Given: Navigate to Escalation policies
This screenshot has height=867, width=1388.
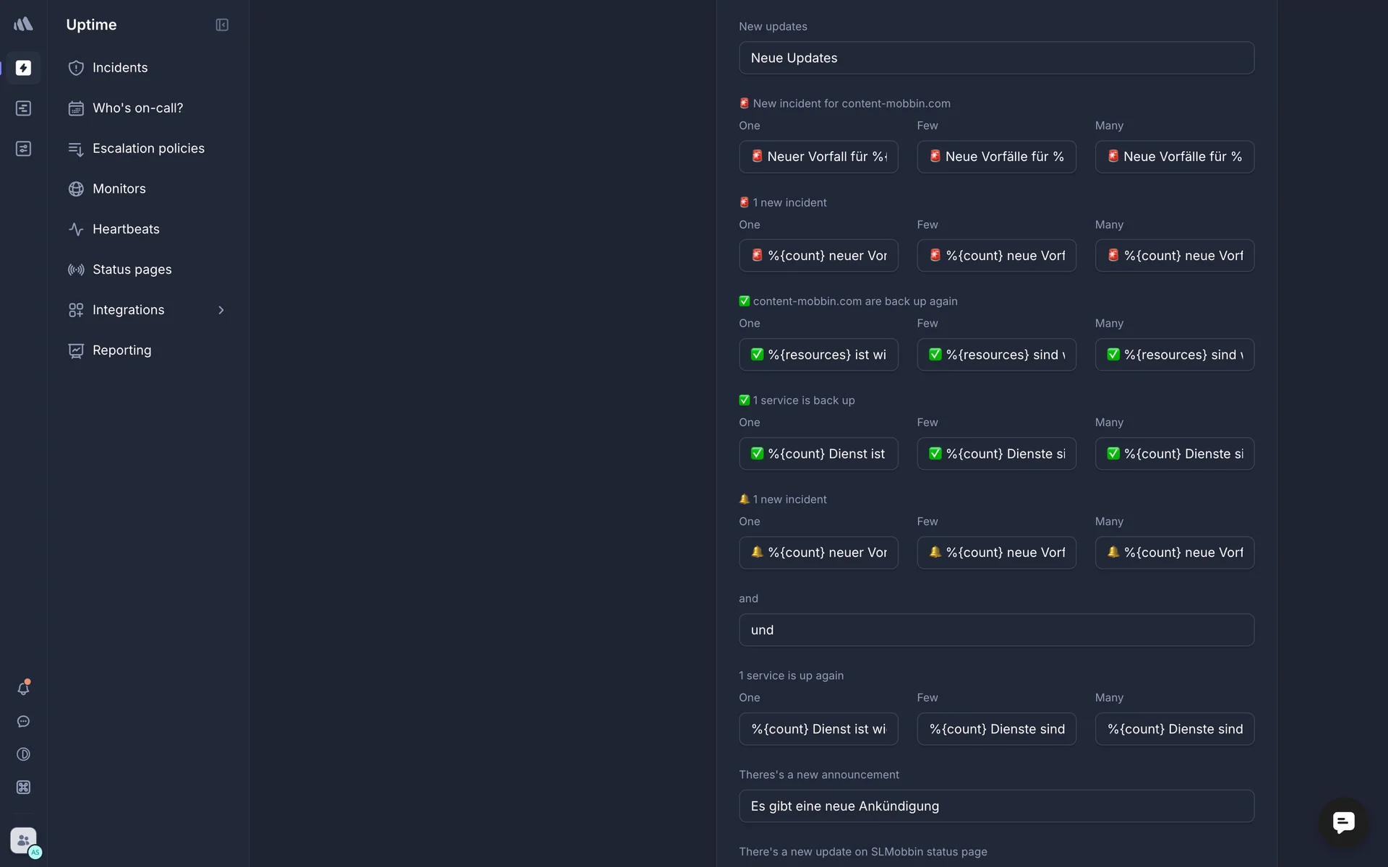Looking at the screenshot, I should coord(148,148).
